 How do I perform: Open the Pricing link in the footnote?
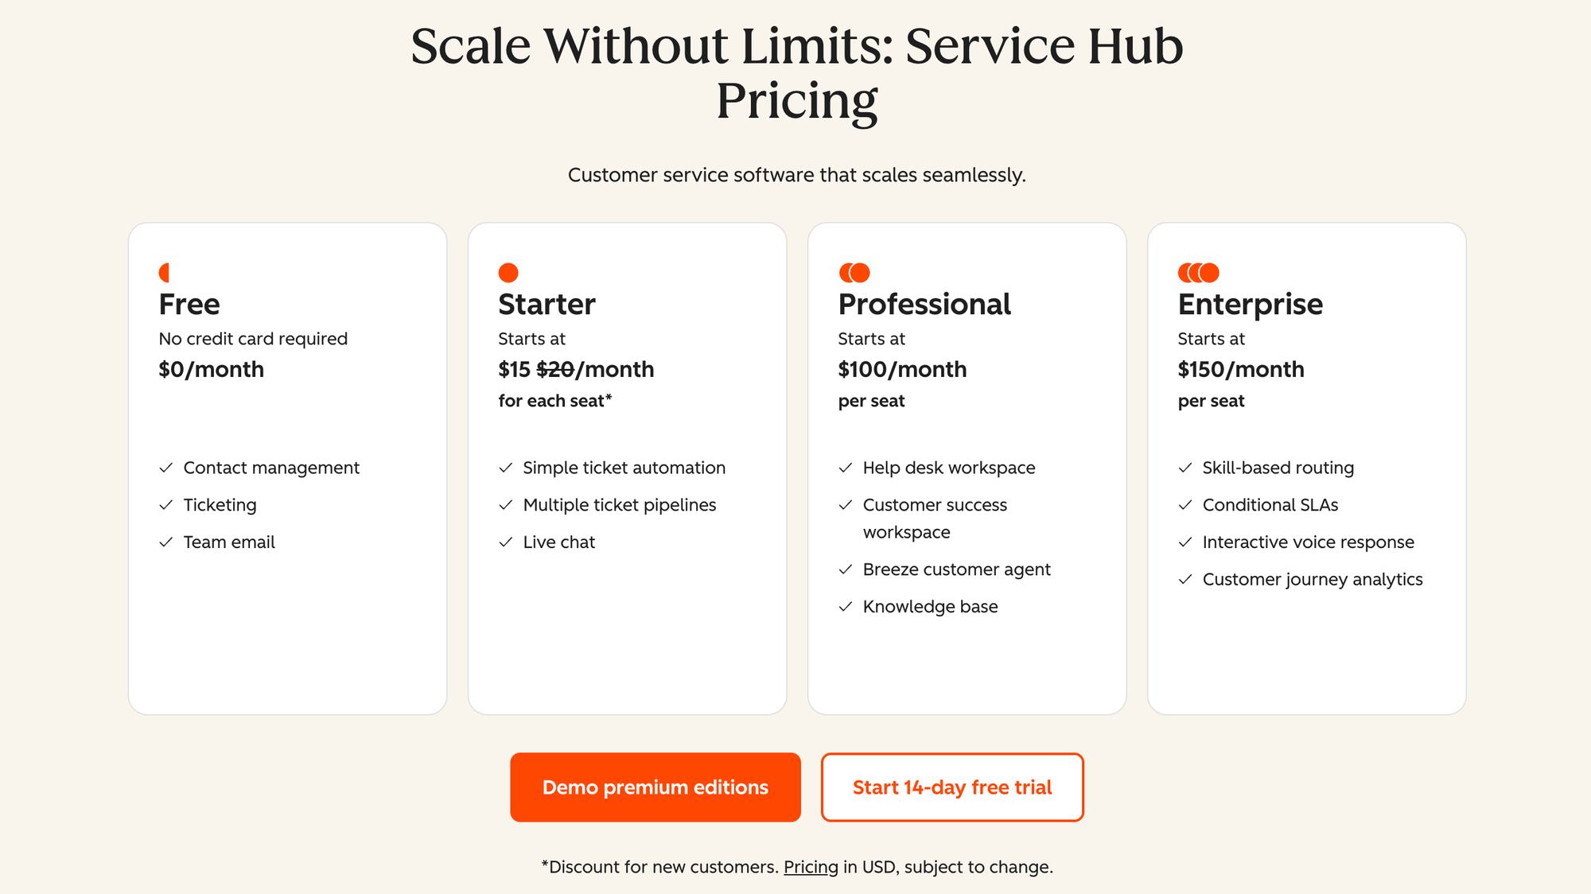[x=809, y=866]
